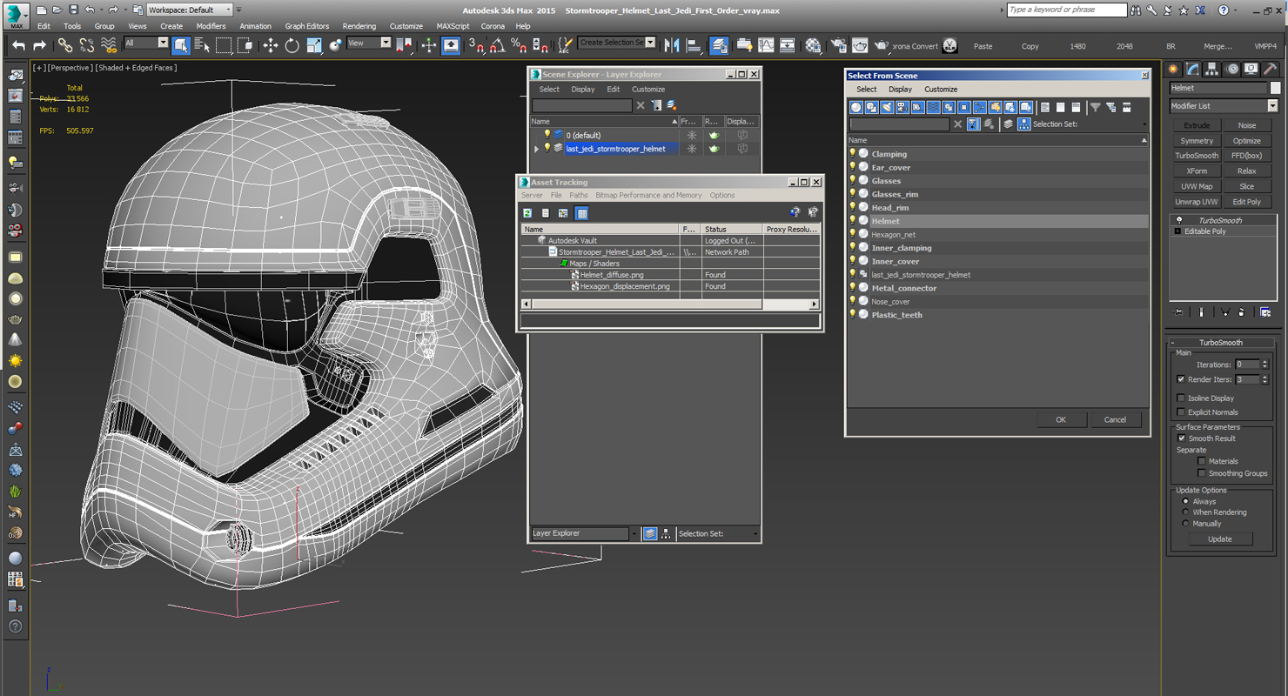Toggle Percent Snap icon
This screenshot has width=1288, height=696.
[518, 45]
